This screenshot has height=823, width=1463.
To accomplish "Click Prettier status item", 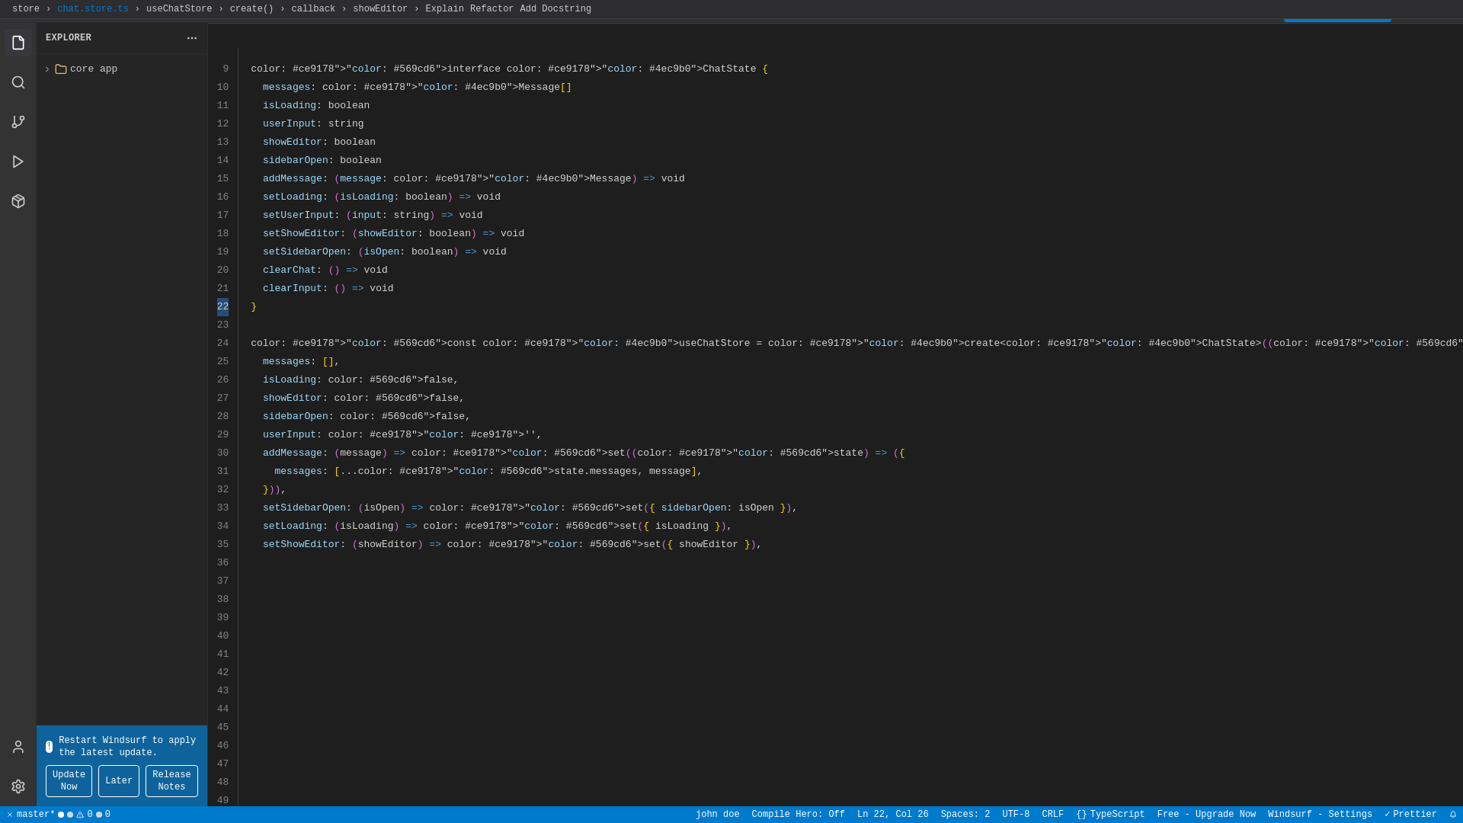I will point(1410,815).
